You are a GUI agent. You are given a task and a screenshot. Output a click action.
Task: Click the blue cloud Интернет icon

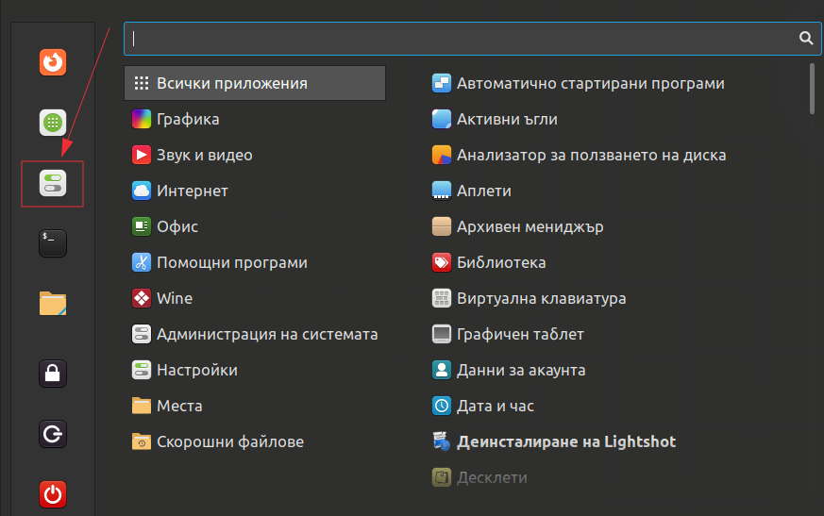142,191
